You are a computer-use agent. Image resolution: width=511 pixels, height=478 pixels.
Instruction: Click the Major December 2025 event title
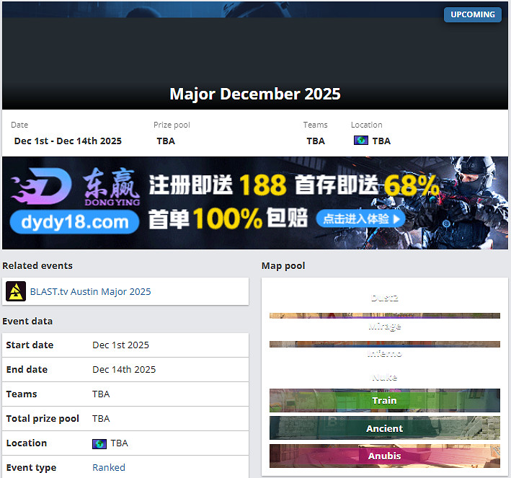pos(255,94)
